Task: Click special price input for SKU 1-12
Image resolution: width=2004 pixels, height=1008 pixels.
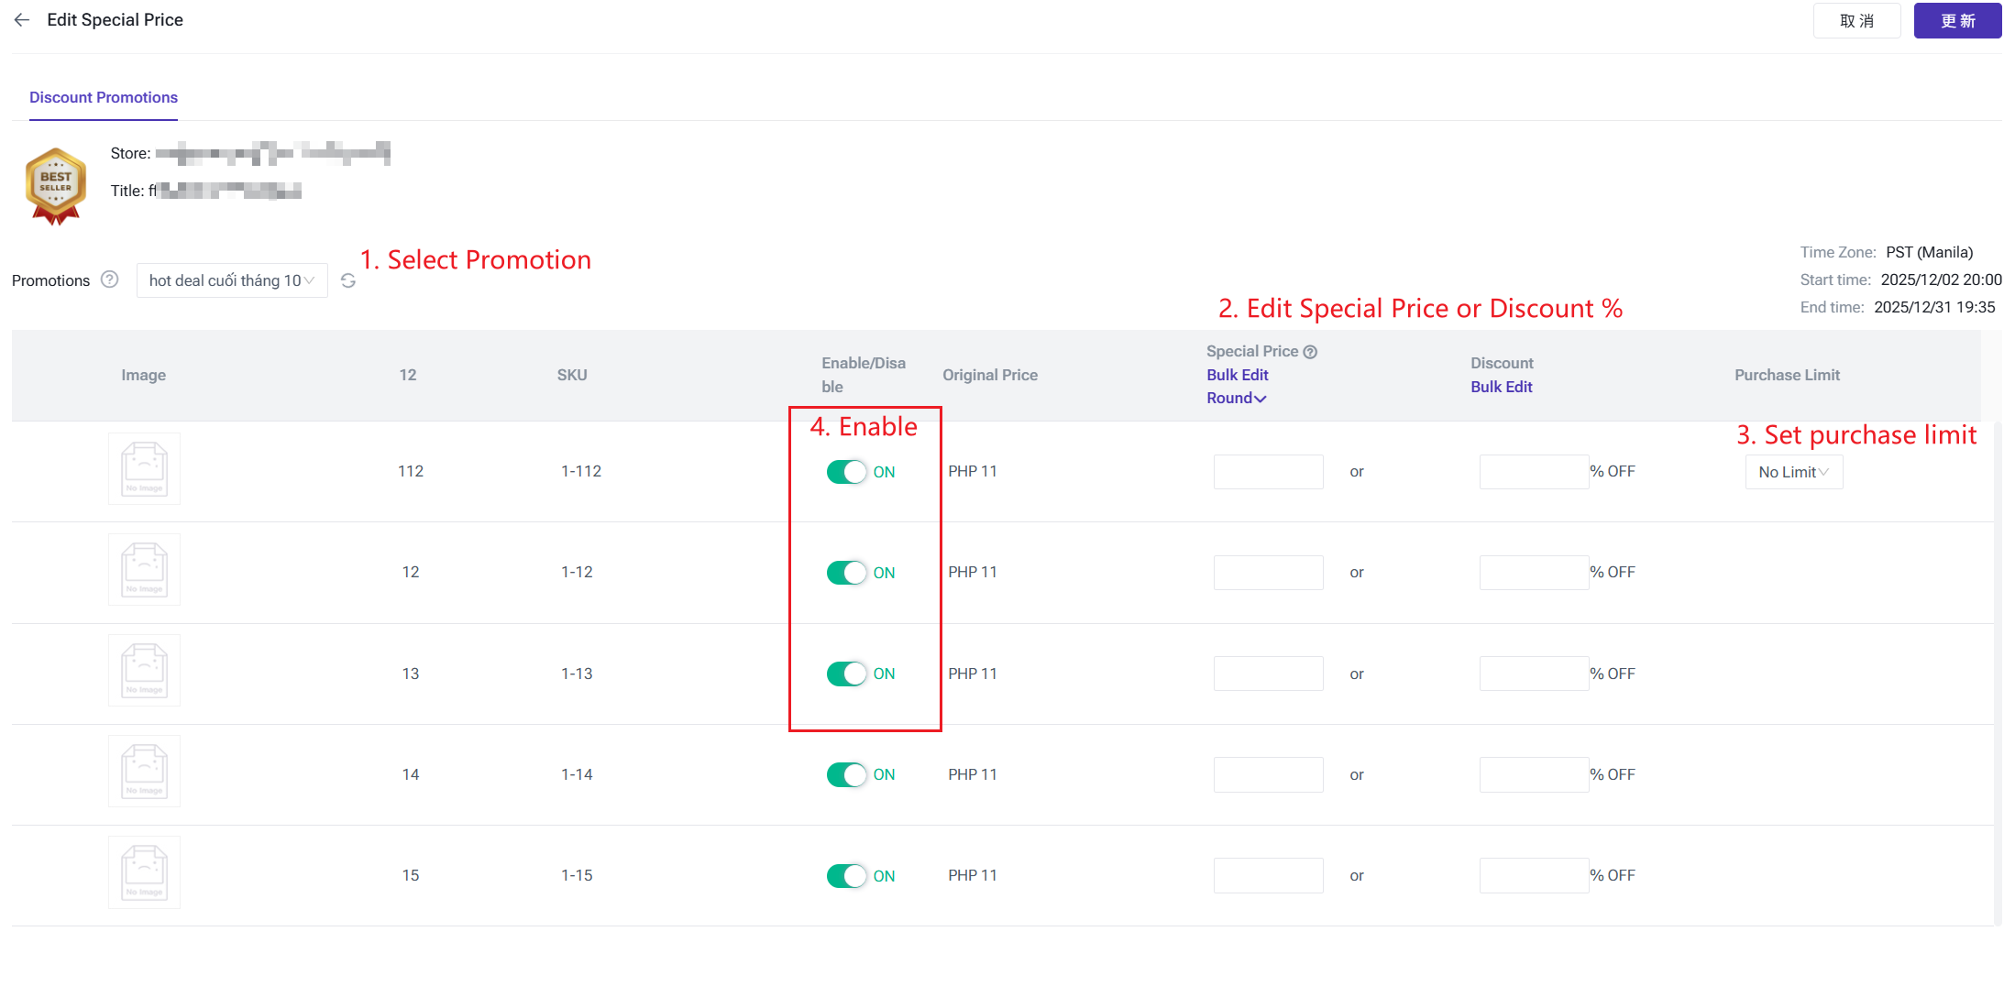Action: [1268, 573]
